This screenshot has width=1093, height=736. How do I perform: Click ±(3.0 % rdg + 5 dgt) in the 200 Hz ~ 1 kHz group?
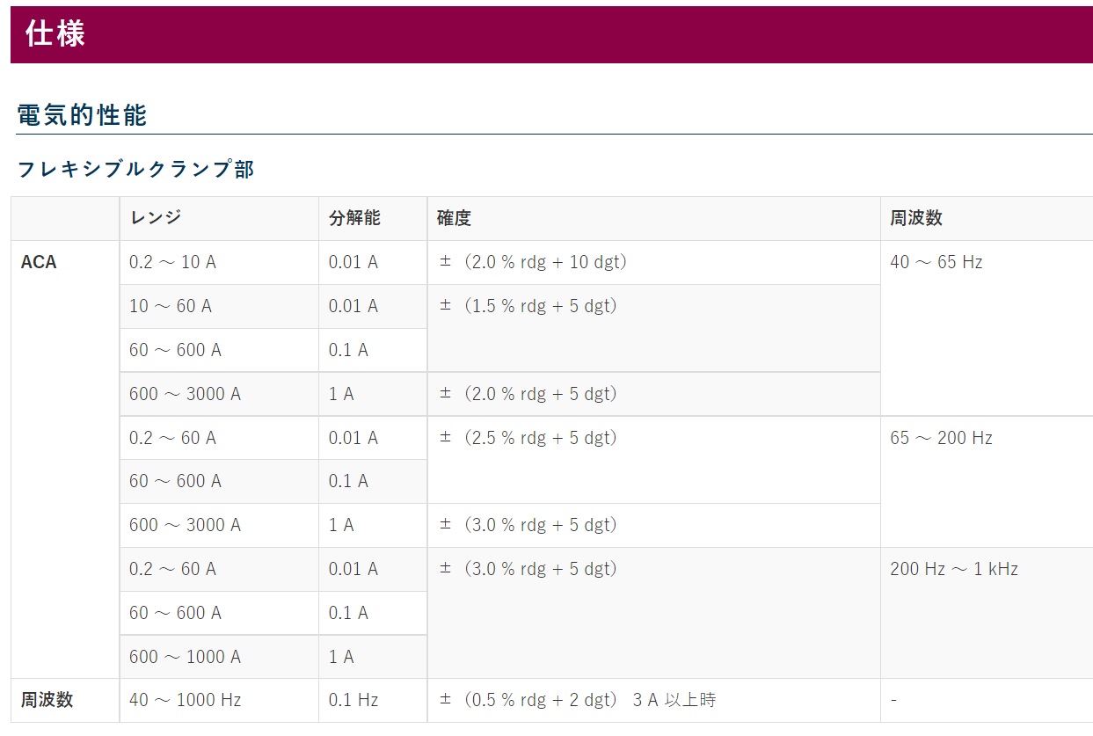point(654,613)
